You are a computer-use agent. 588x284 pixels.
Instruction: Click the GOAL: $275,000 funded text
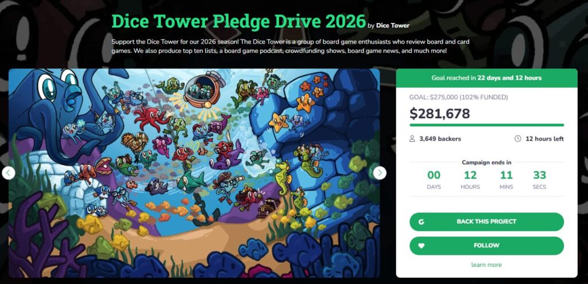tap(459, 98)
